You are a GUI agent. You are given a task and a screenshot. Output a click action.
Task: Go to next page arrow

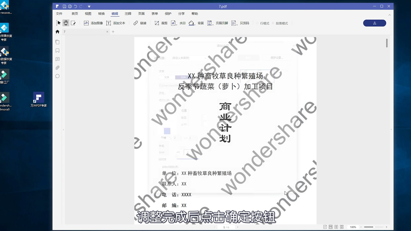tap(238, 227)
